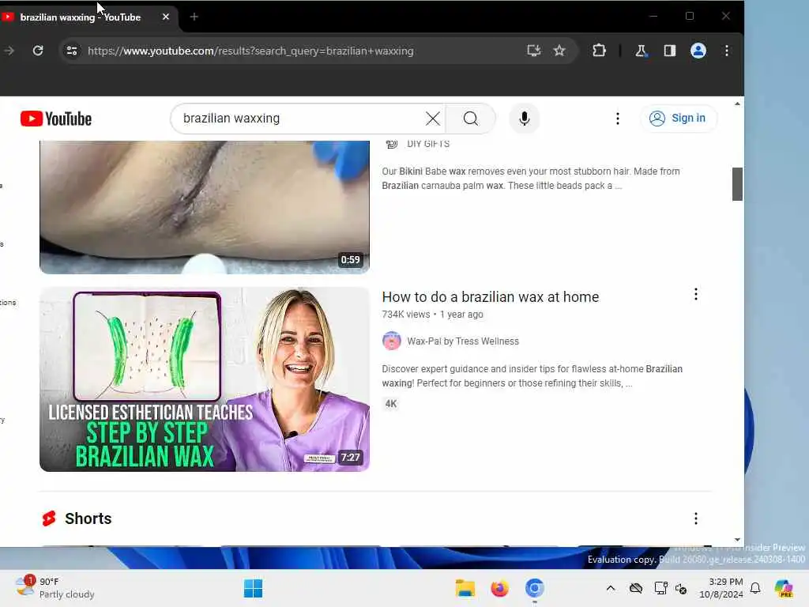Click Wax-Pal channel avatar
This screenshot has height=607, width=809.
pyautogui.click(x=392, y=341)
